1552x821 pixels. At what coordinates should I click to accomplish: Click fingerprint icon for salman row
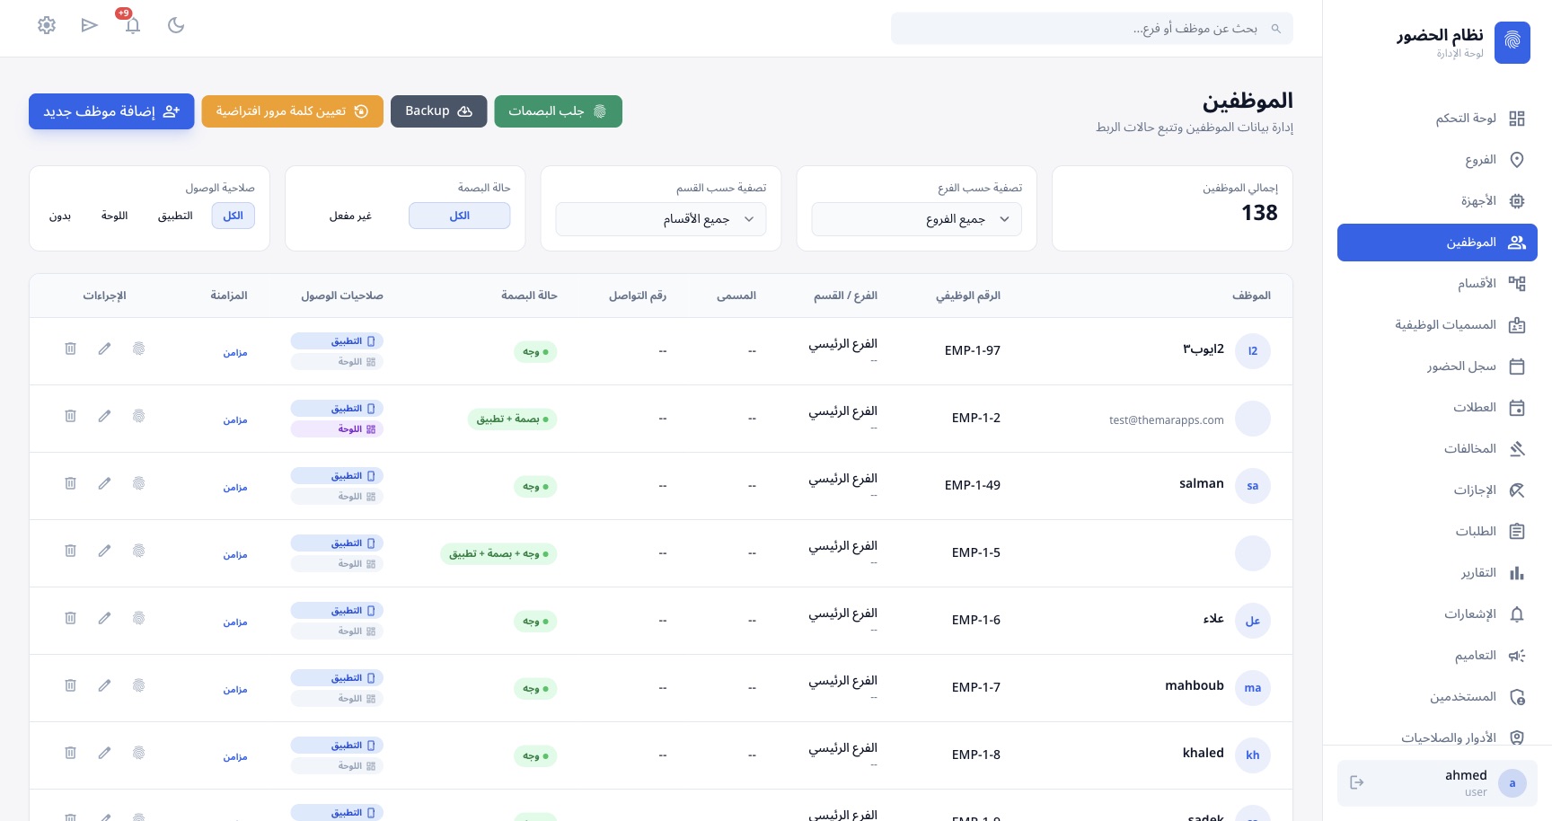(138, 483)
